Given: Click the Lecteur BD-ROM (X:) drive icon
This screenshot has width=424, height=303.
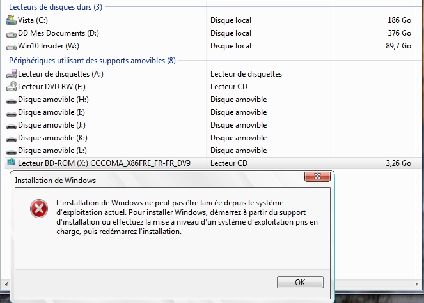Looking at the screenshot, I should click(12, 161).
